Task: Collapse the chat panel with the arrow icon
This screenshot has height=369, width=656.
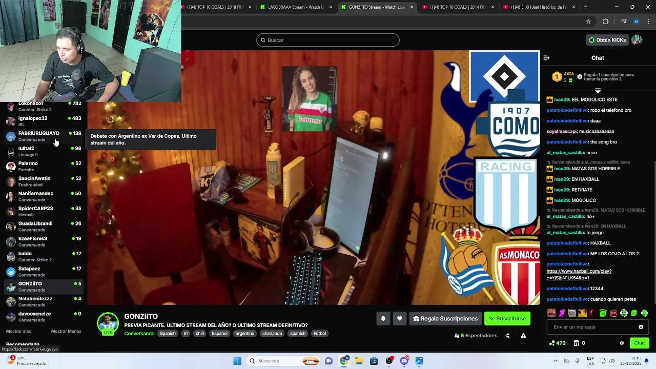Action: tap(546, 58)
